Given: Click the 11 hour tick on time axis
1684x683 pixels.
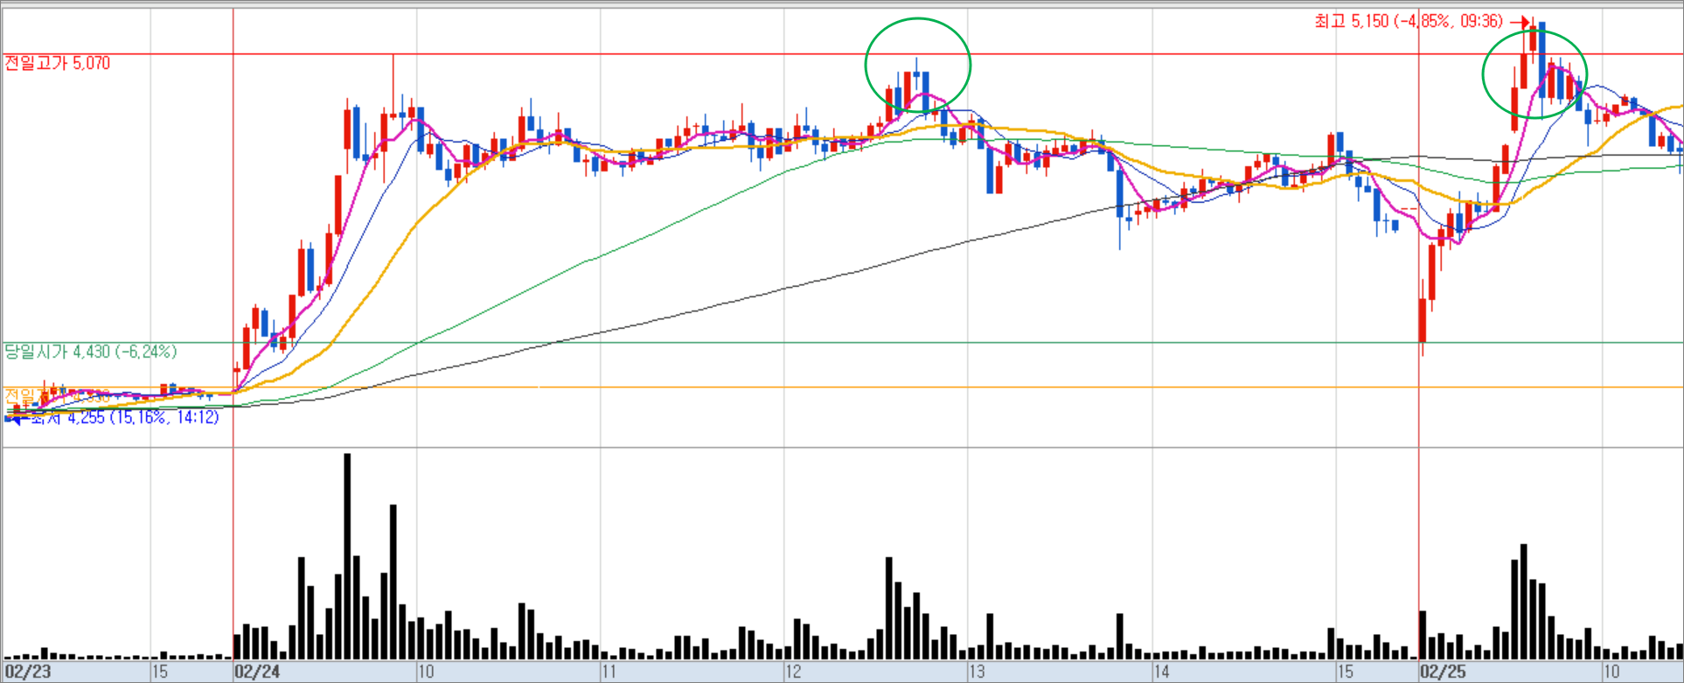Looking at the screenshot, I should 609,672.
